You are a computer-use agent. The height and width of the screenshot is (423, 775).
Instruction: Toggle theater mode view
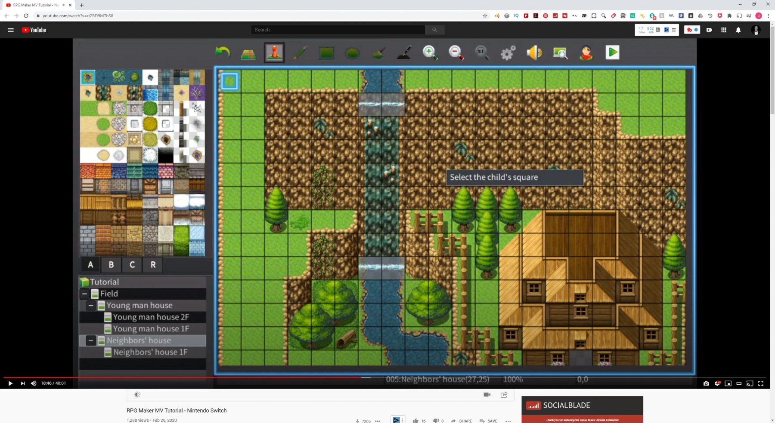pyautogui.click(x=739, y=383)
